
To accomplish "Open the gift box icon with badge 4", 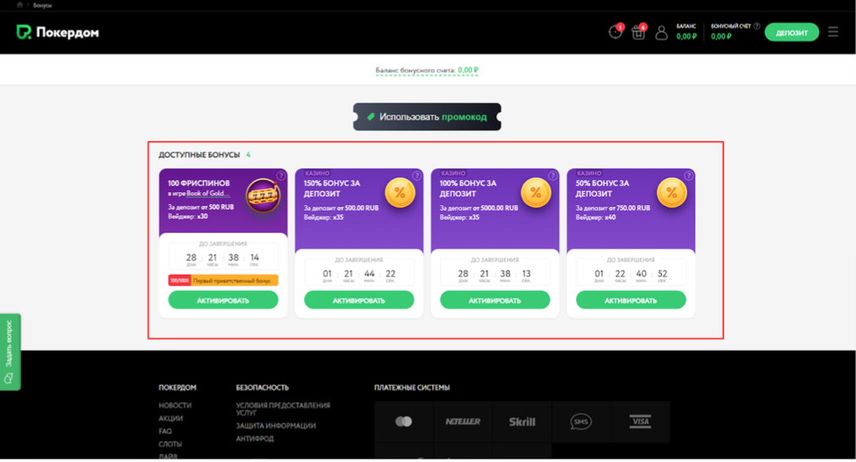I will (638, 33).
